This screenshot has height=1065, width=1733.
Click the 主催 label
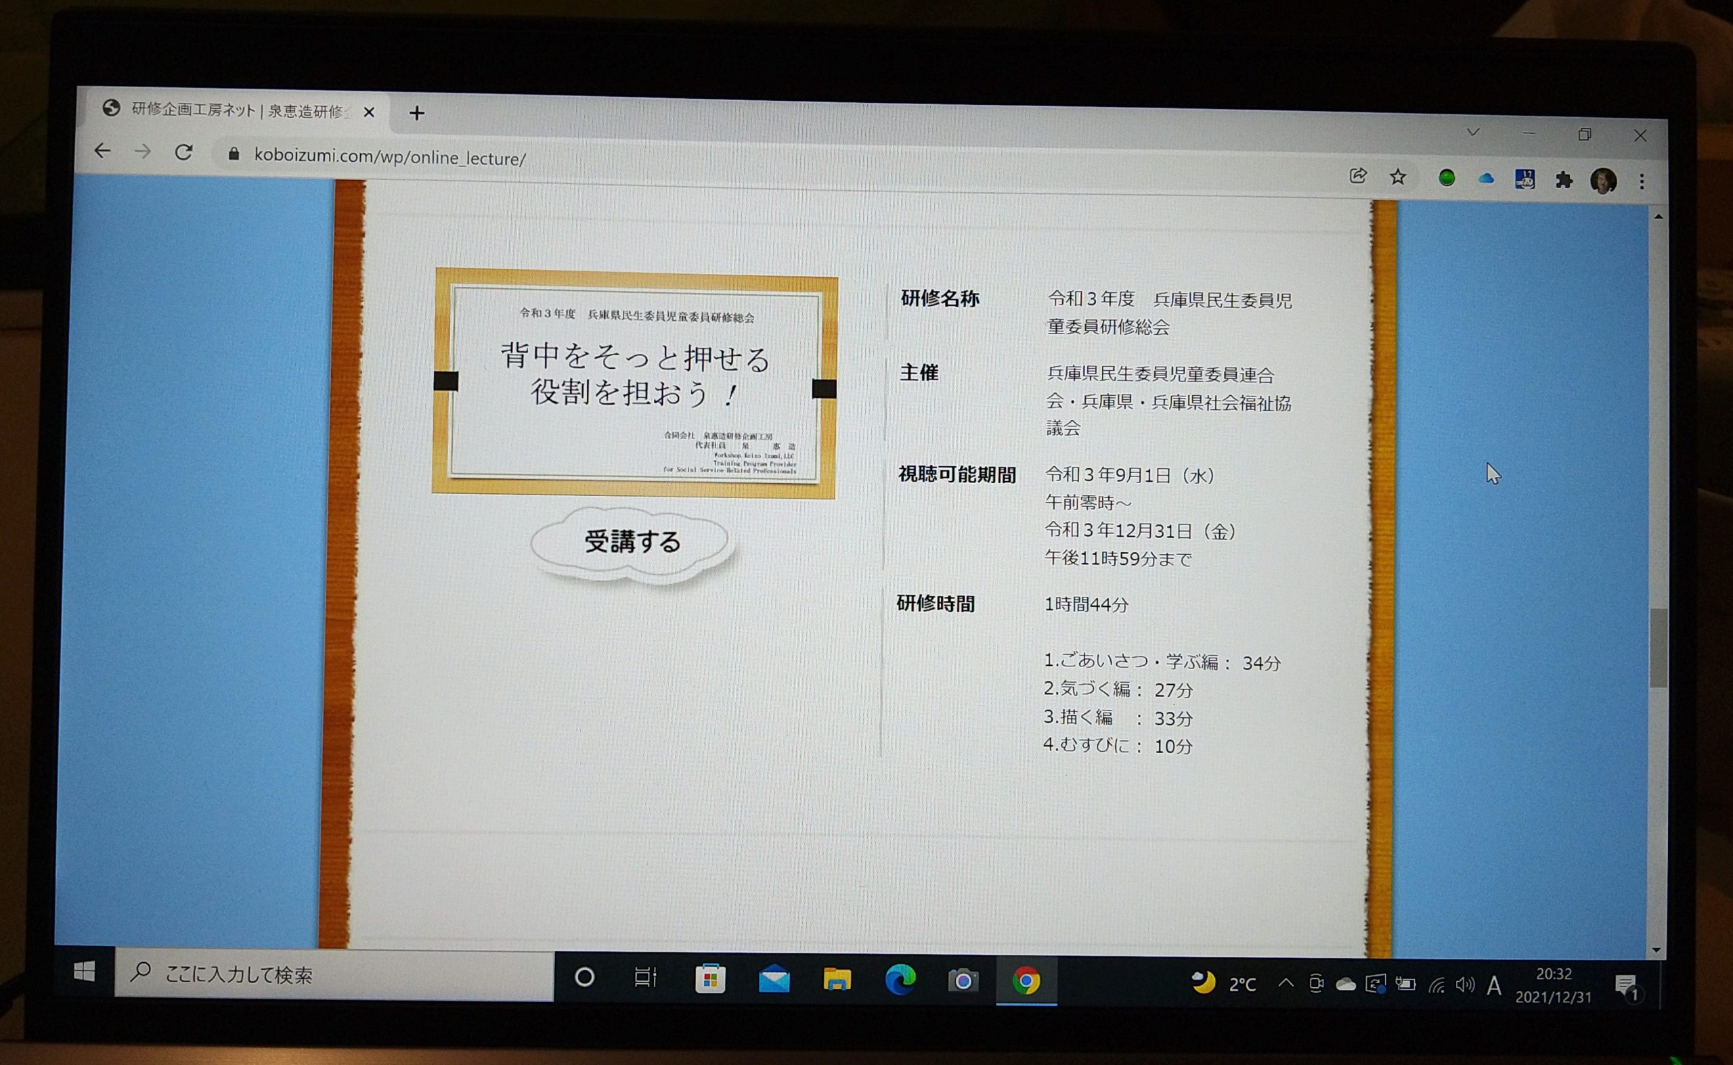point(919,373)
